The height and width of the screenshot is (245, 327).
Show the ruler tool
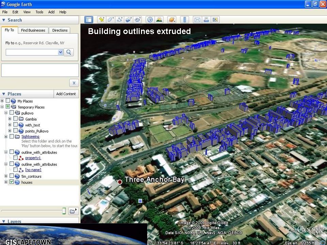[185, 20]
